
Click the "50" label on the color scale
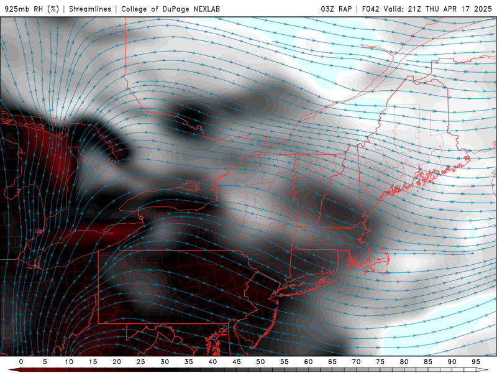pos(260,362)
